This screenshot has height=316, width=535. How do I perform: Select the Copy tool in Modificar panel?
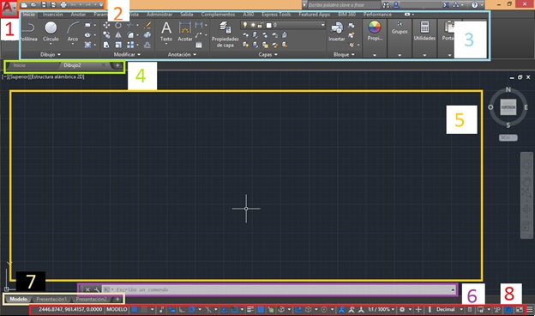click(x=106, y=35)
